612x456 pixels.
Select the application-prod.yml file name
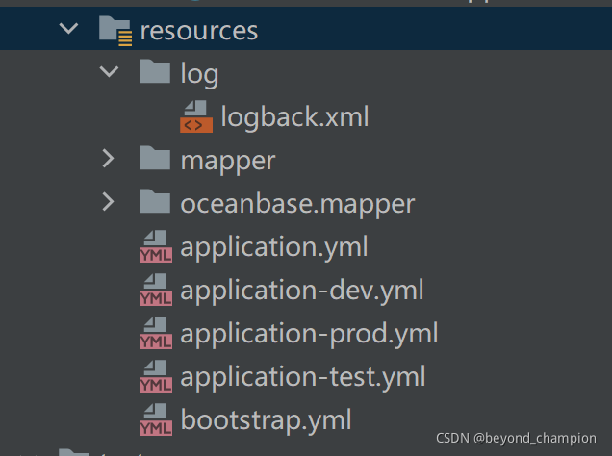pyautogui.click(x=309, y=334)
